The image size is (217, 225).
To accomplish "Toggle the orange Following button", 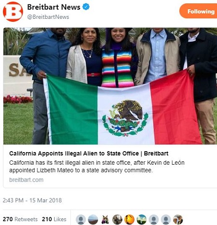I will tap(198, 11).
